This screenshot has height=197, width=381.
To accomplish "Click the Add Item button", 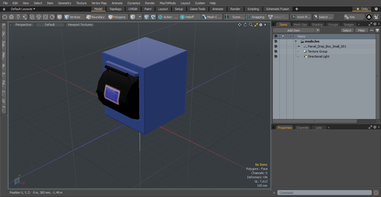I will click(x=294, y=30).
